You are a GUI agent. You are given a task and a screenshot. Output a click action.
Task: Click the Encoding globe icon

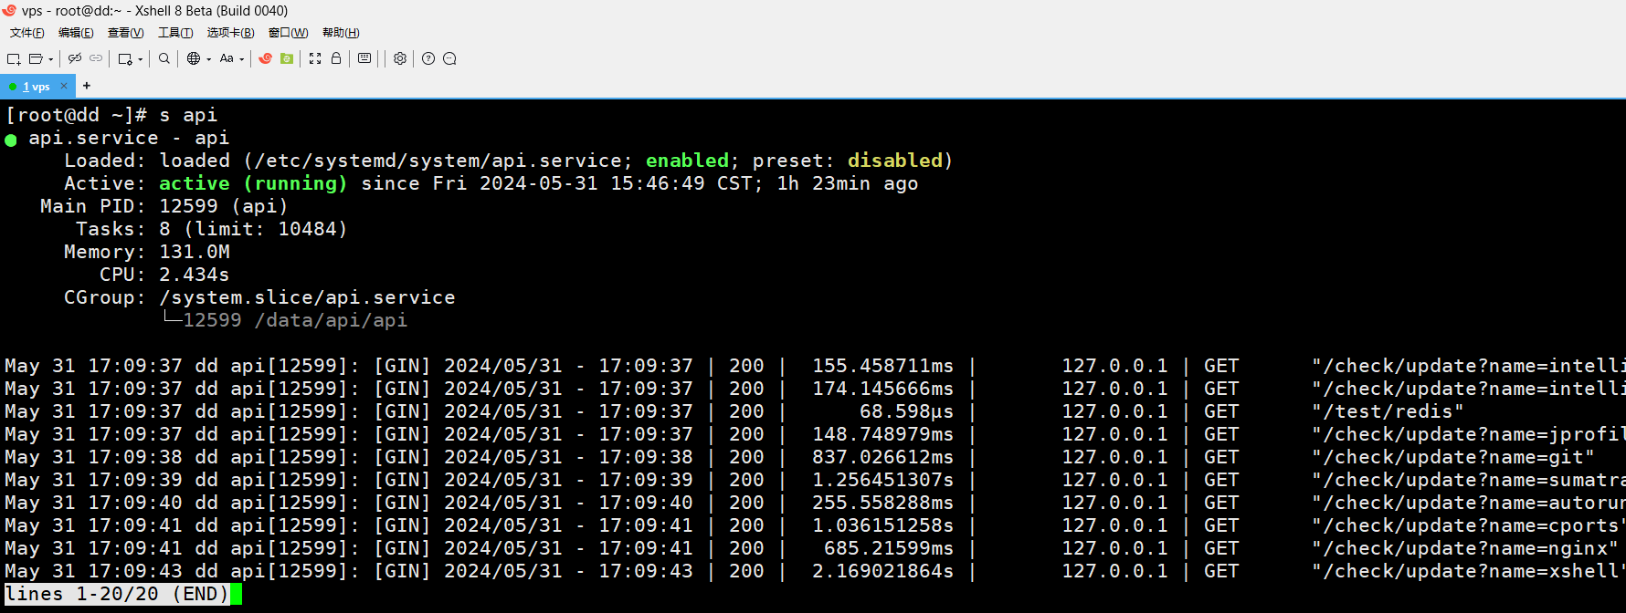click(x=194, y=58)
